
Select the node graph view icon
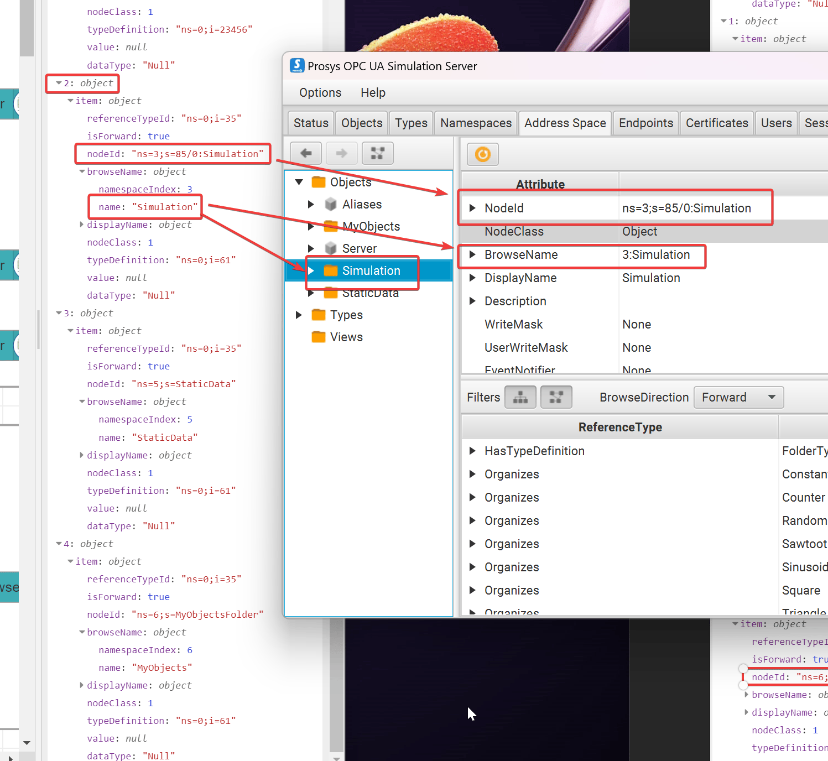tap(377, 153)
